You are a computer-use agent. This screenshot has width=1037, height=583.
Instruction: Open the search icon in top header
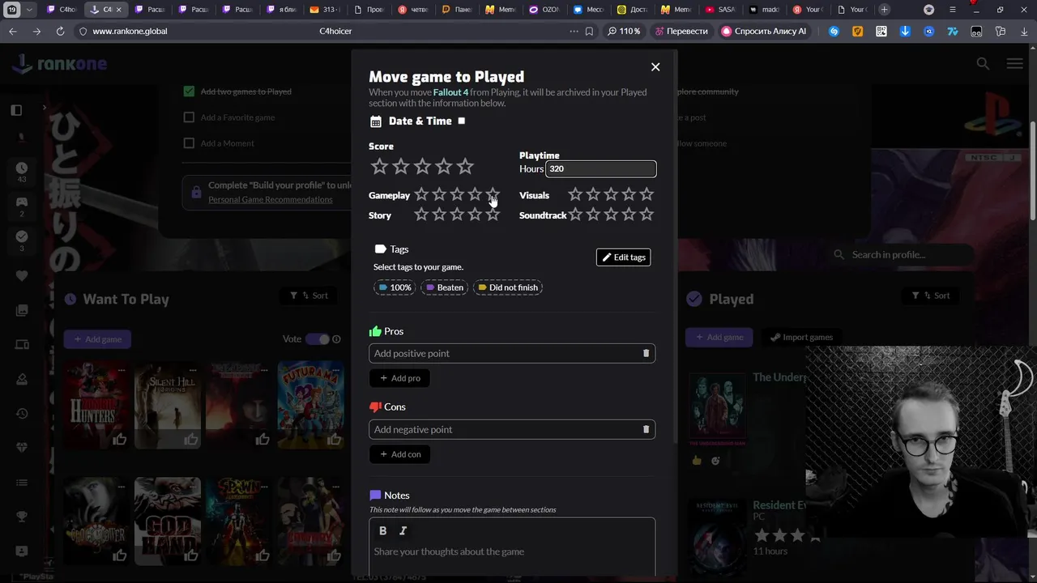tap(983, 63)
